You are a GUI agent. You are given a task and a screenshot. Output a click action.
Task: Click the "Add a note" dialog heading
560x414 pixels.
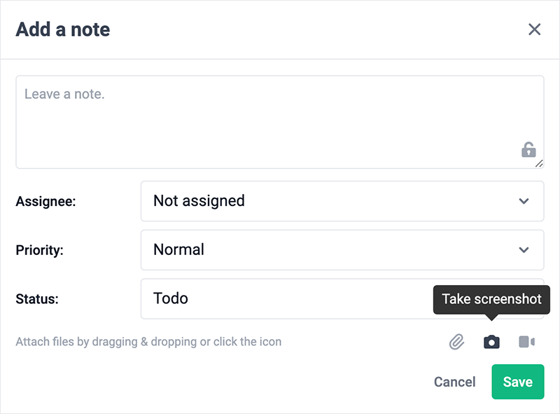tap(63, 29)
